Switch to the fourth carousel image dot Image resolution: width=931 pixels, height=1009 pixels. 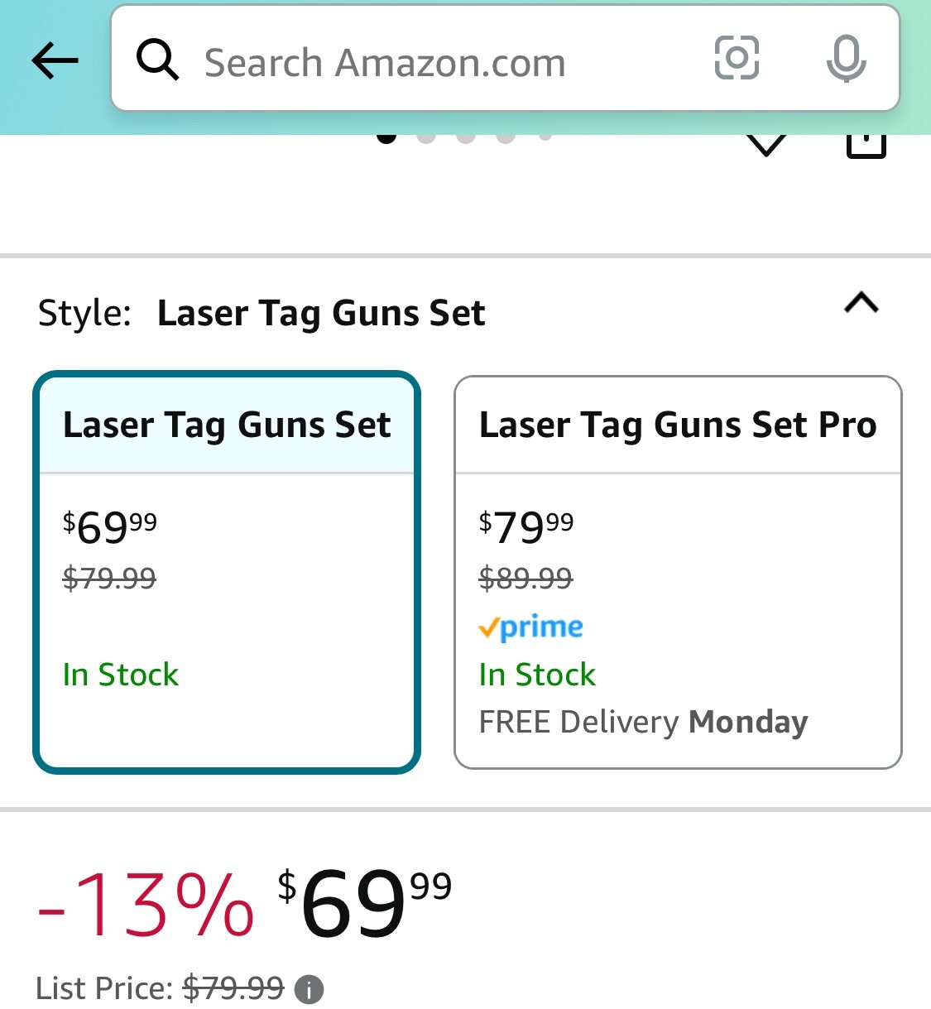tap(506, 137)
